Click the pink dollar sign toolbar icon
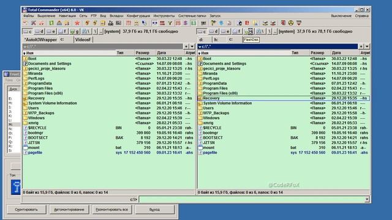This screenshot has width=392, height=220. [186, 23]
